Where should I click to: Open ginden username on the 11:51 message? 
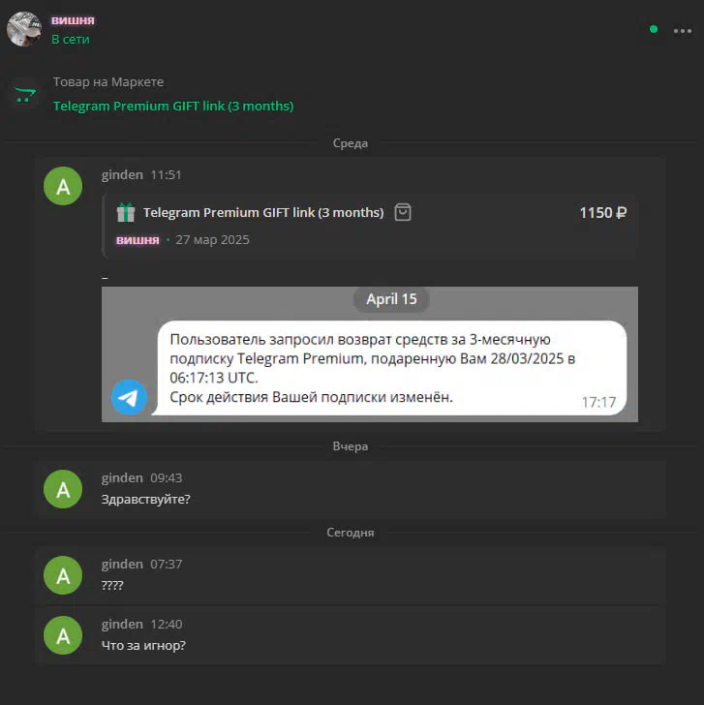click(122, 174)
